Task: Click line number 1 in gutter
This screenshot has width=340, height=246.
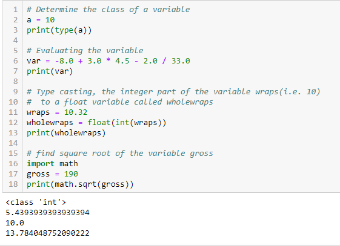Action: pos(15,10)
